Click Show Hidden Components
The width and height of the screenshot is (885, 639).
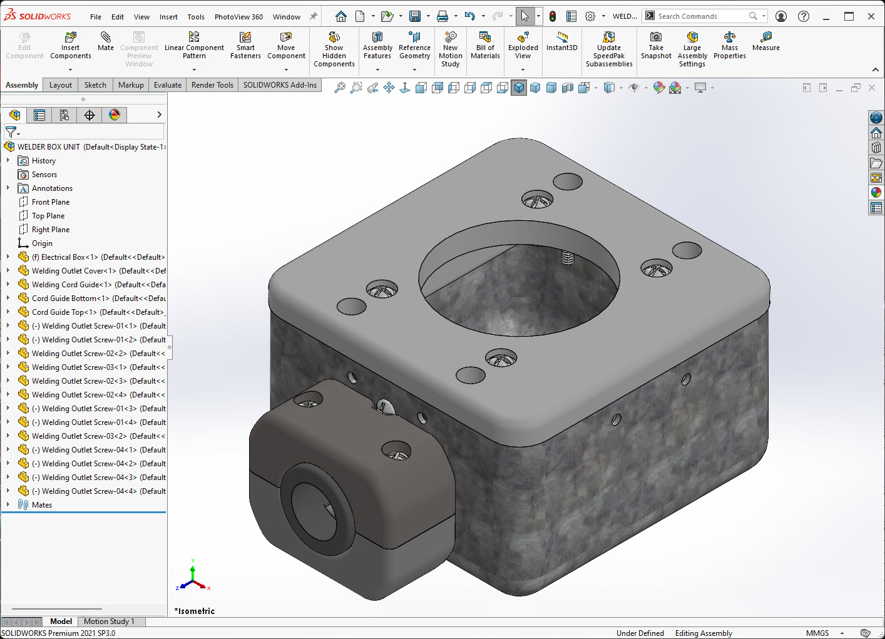click(x=334, y=49)
